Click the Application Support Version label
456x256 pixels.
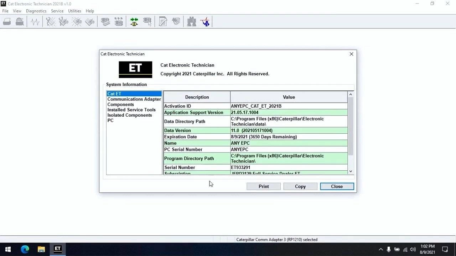click(193, 112)
